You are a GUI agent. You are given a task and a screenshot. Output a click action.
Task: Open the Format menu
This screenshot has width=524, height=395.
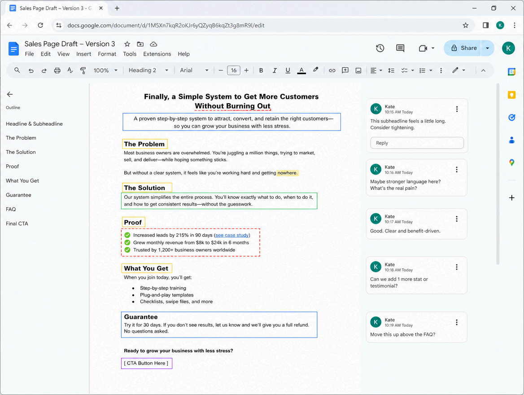tap(107, 54)
